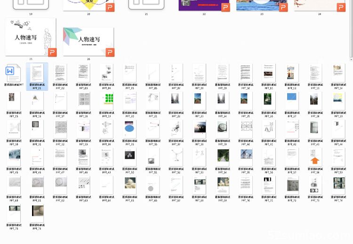353x244 pixels.
Task: Open purple presentation file numbered 22
Action: (x=204, y=5)
